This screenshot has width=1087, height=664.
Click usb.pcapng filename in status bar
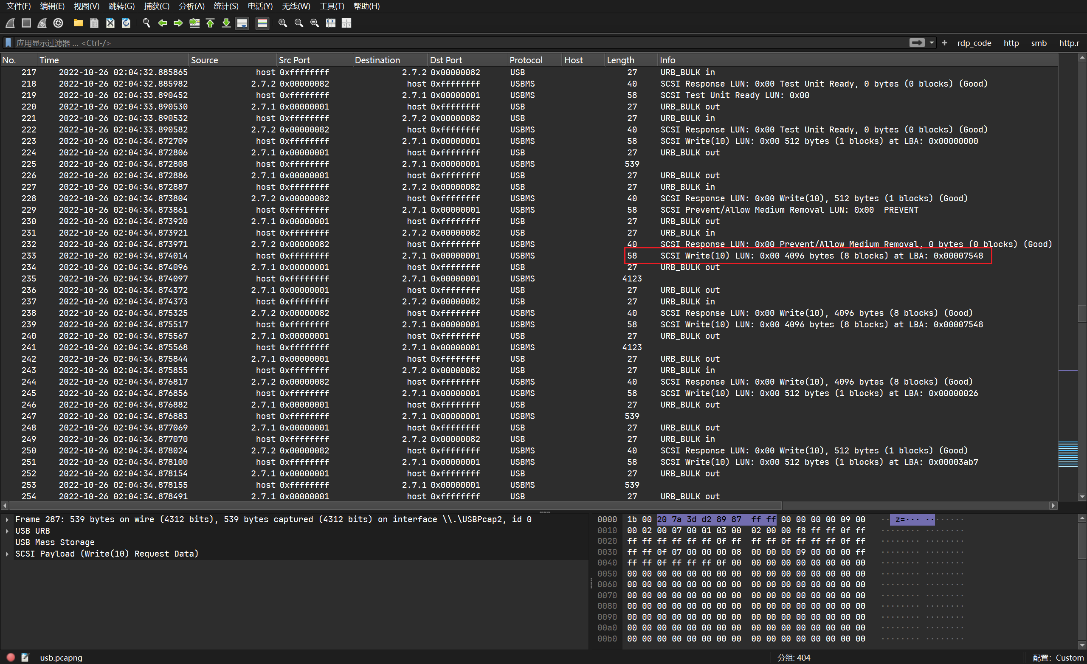[x=61, y=657]
